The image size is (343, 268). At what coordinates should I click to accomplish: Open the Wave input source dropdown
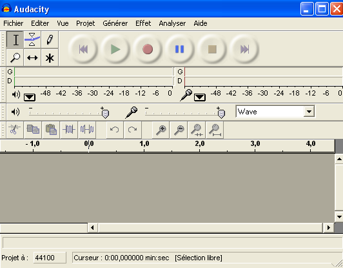coord(309,112)
